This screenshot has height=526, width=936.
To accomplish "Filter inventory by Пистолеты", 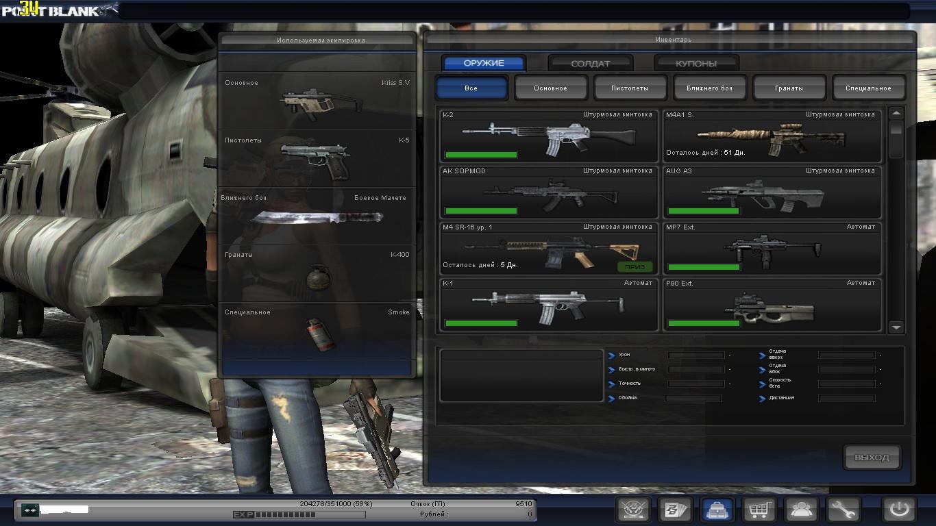I will click(x=630, y=88).
